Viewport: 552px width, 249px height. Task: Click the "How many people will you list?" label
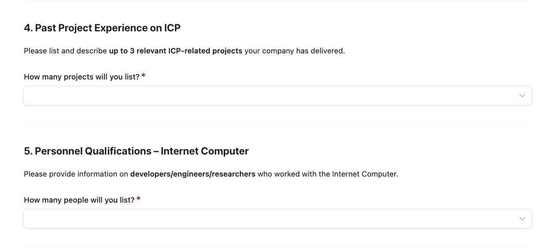point(79,200)
